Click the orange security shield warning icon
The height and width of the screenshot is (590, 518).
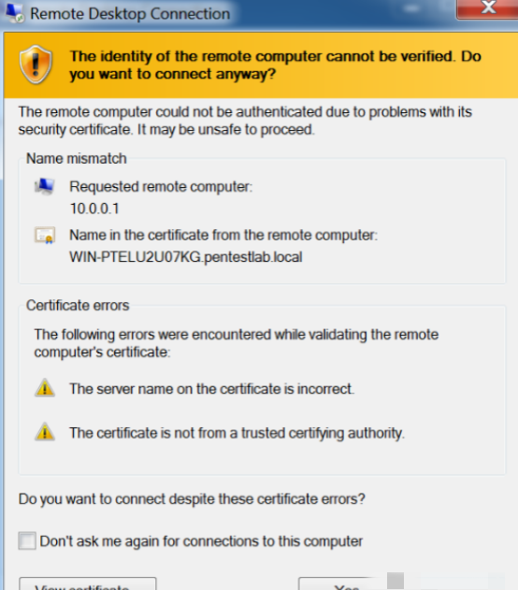point(36,65)
